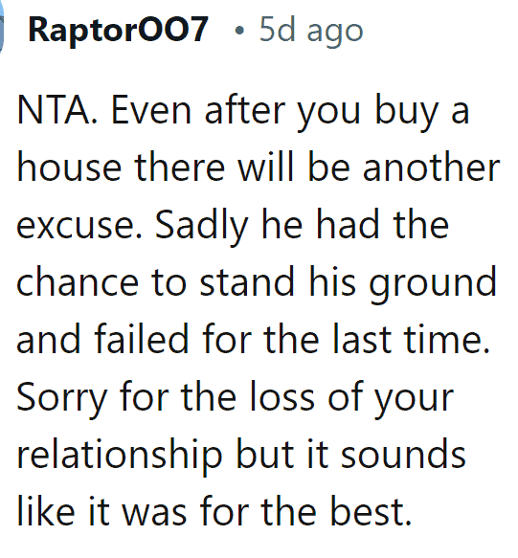Click the phrase "Even after you buy"
This screenshot has width=518, height=558.
(275, 113)
